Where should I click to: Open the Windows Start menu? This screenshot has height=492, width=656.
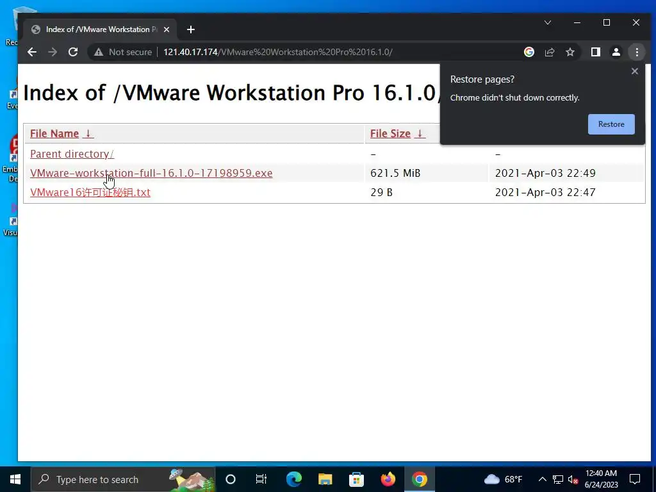15,479
